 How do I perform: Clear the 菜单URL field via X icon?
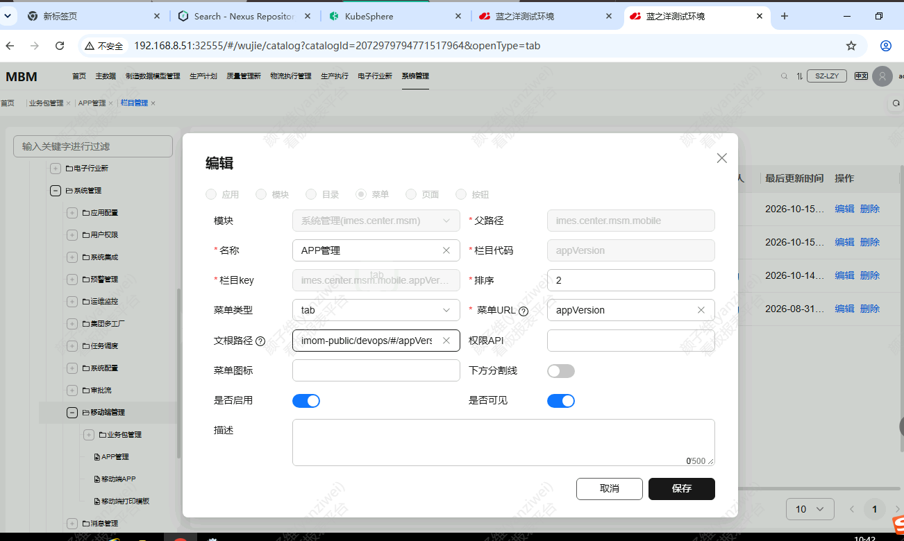[x=701, y=310]
